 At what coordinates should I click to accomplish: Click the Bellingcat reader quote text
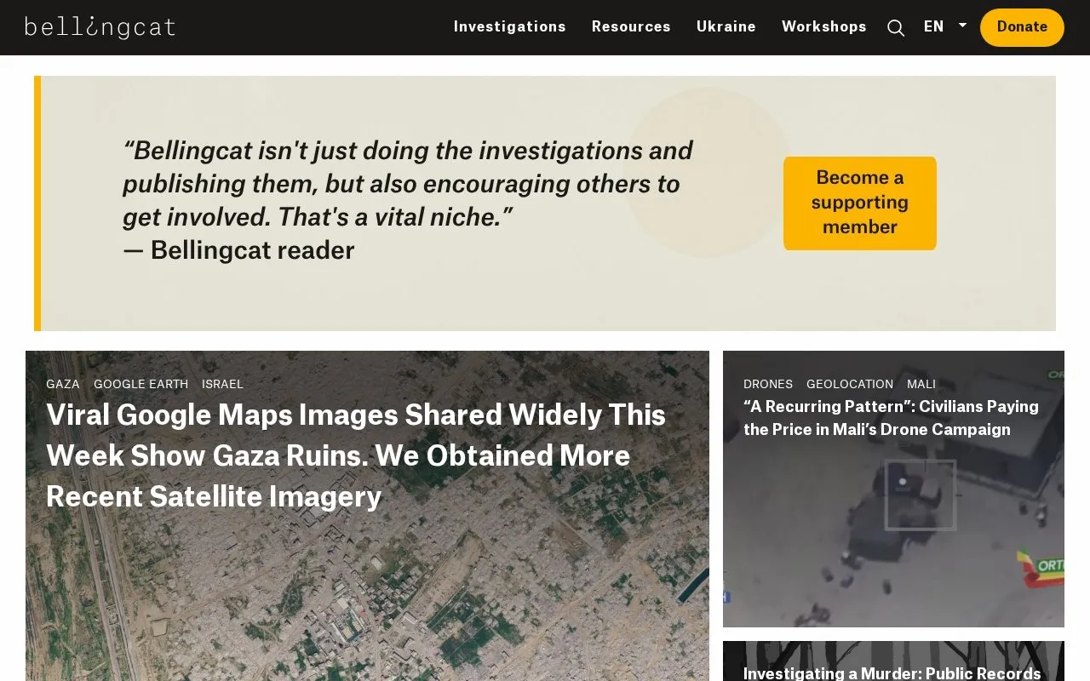[407, 200]
